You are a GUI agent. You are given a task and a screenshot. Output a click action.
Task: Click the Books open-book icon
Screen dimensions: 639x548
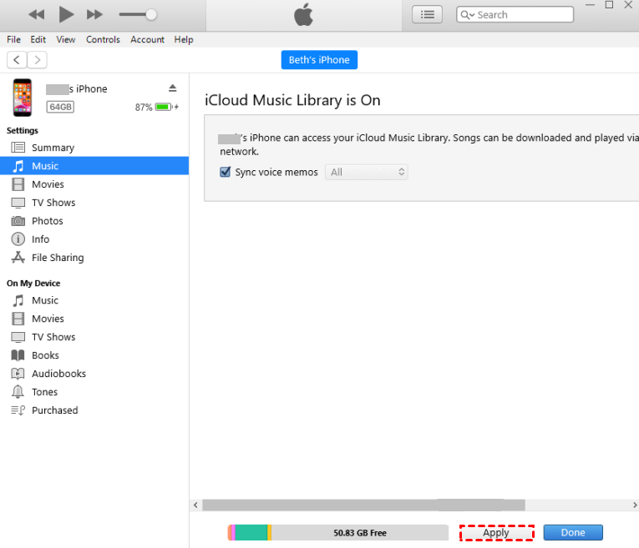pos(18,355)
